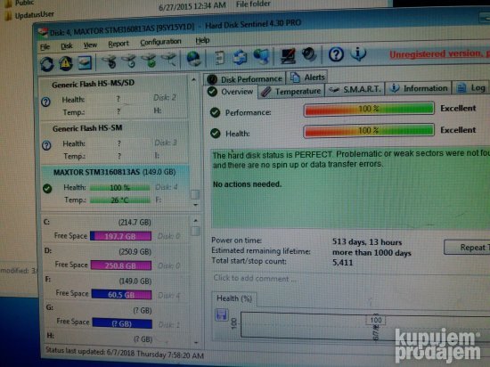Open the Report menu
490x367 pixels.
[118, 44]
